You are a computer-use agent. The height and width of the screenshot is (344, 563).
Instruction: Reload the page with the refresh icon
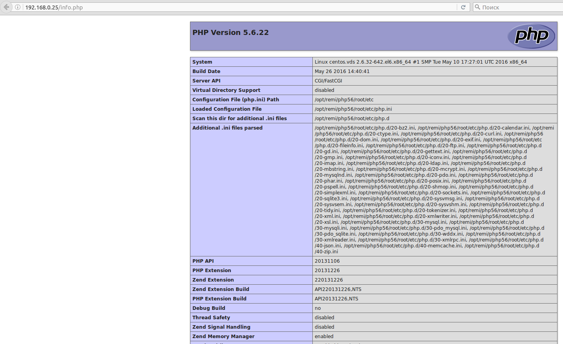point(463,7)
